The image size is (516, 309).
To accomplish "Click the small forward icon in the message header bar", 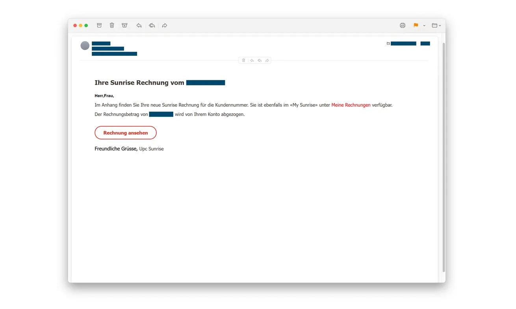I will (267, 61).
